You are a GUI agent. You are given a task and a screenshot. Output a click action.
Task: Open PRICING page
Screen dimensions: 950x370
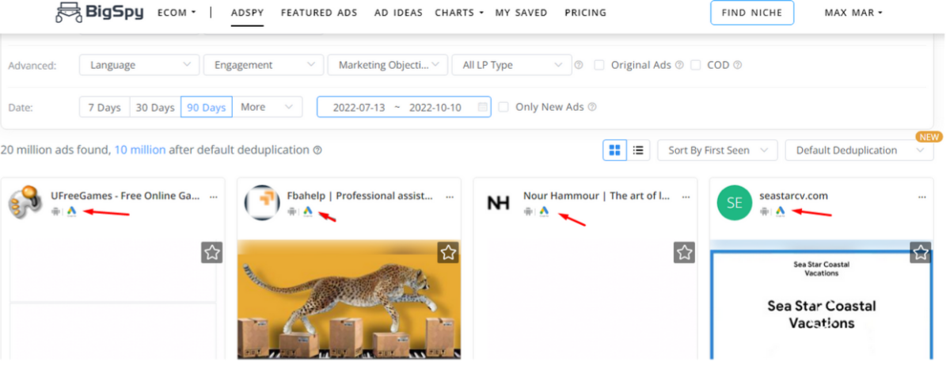click(585, 13)
